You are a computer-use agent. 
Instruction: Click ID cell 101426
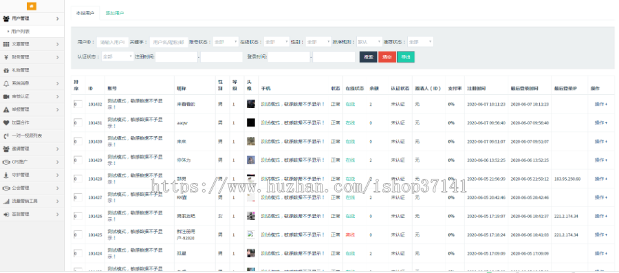pyautogui.click(x=95, y=216)
